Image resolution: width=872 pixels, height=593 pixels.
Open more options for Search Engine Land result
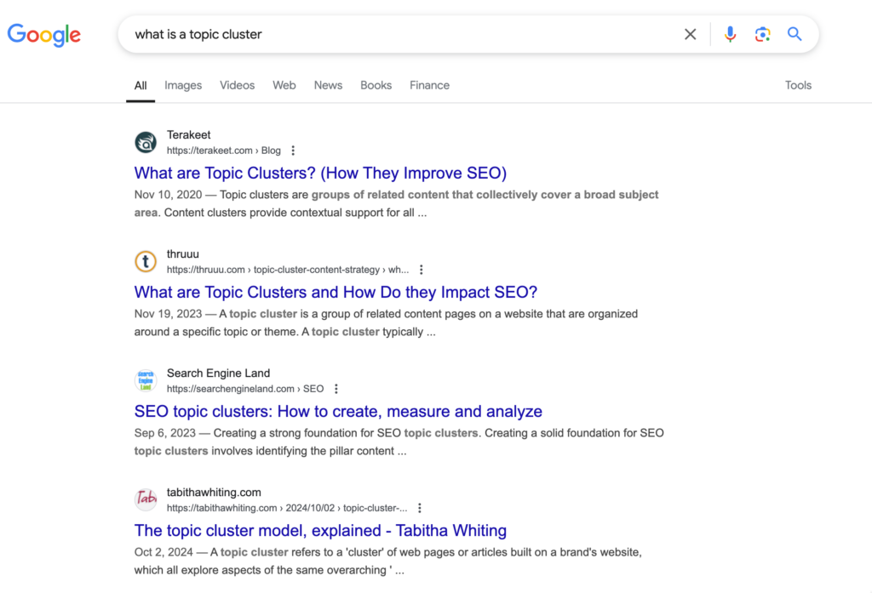point(336,389)
